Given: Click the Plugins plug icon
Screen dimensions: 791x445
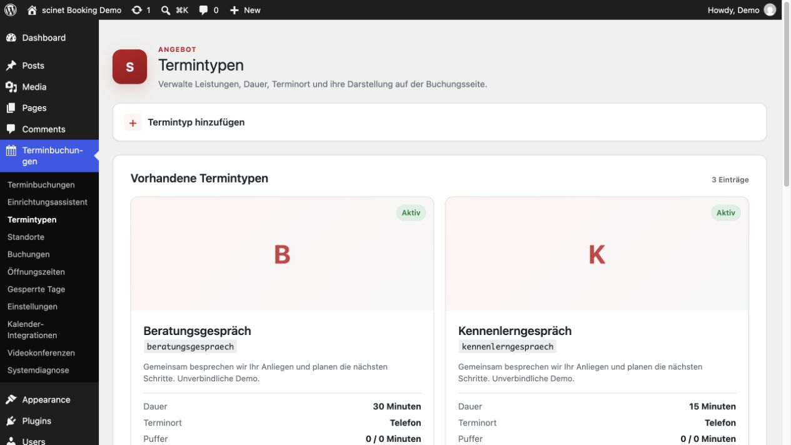Looking at the screenshot, I should [x=11, y=421].
